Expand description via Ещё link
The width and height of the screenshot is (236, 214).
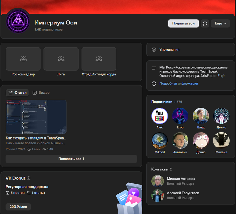(x=221, y=76)
